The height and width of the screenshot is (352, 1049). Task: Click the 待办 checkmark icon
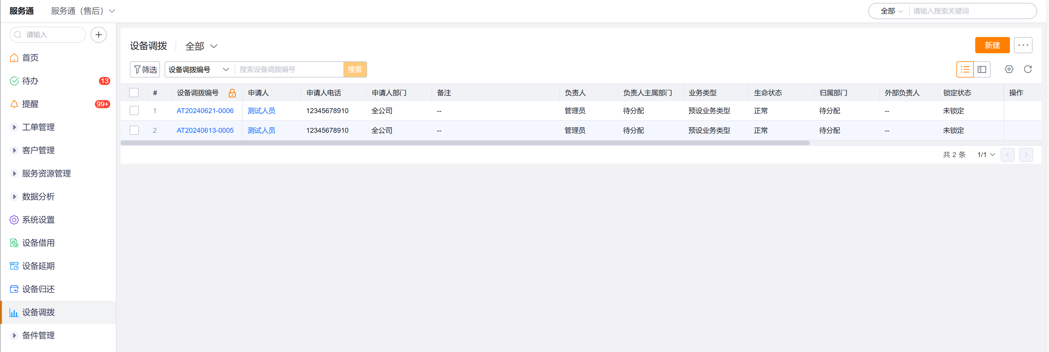(14, 81)
